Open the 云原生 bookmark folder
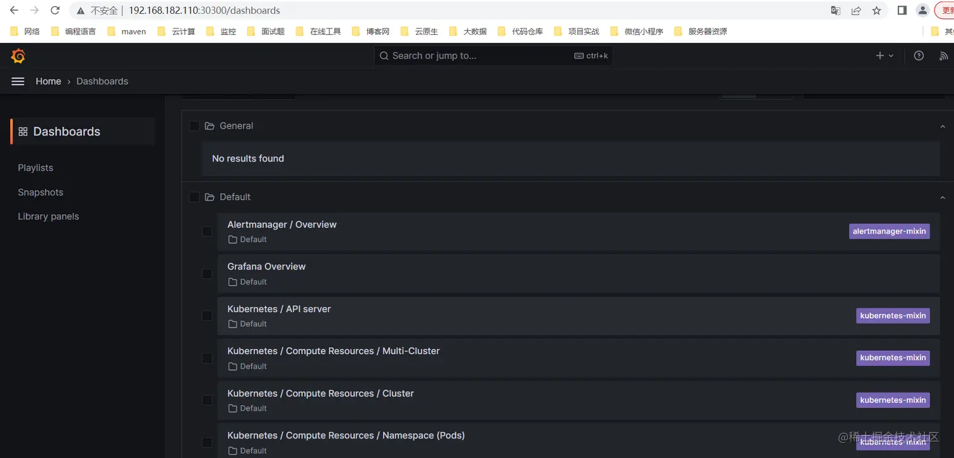The height and width of the screenshot is (458, 954). tap(420, 32)
